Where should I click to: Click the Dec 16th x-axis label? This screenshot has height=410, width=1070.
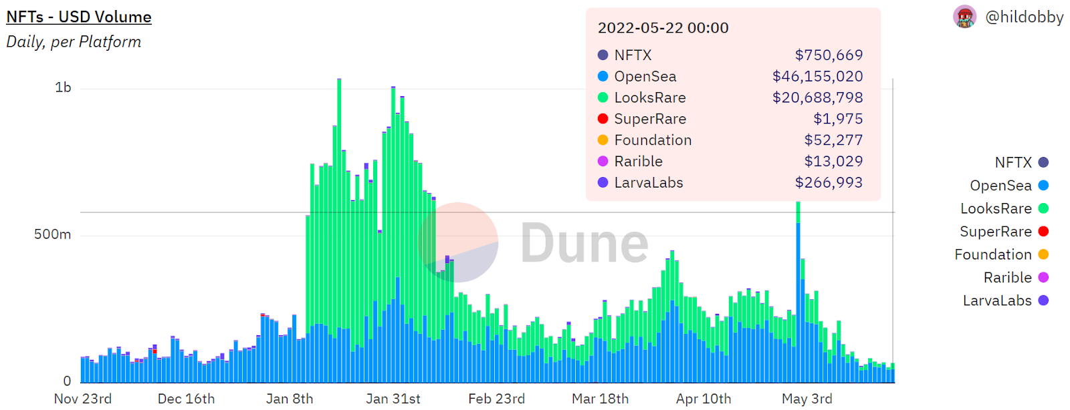186,399
